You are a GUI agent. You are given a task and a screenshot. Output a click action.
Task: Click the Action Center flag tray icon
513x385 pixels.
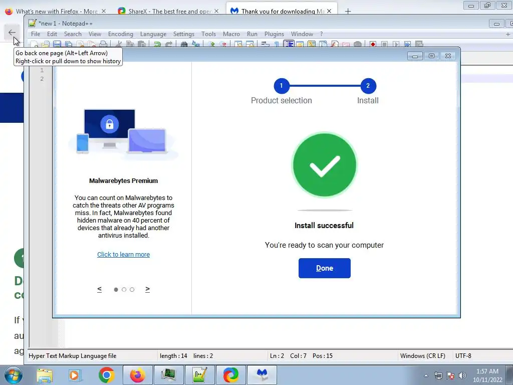450,375
